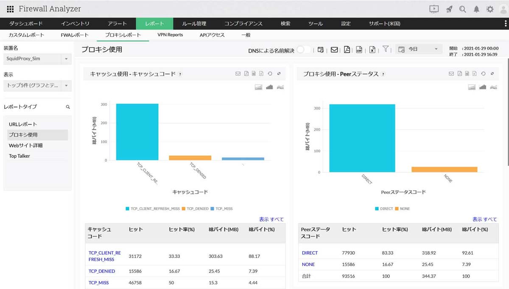Open notifications bell in the top bar

pos(477,9)
